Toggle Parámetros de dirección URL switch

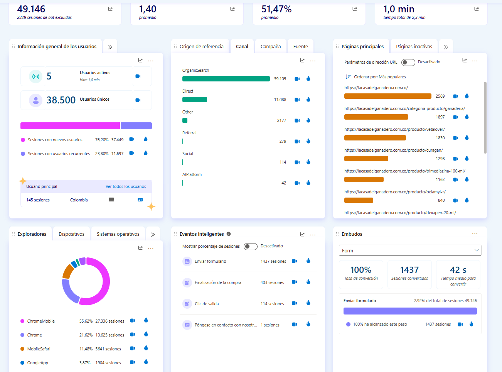pos(408,63)
